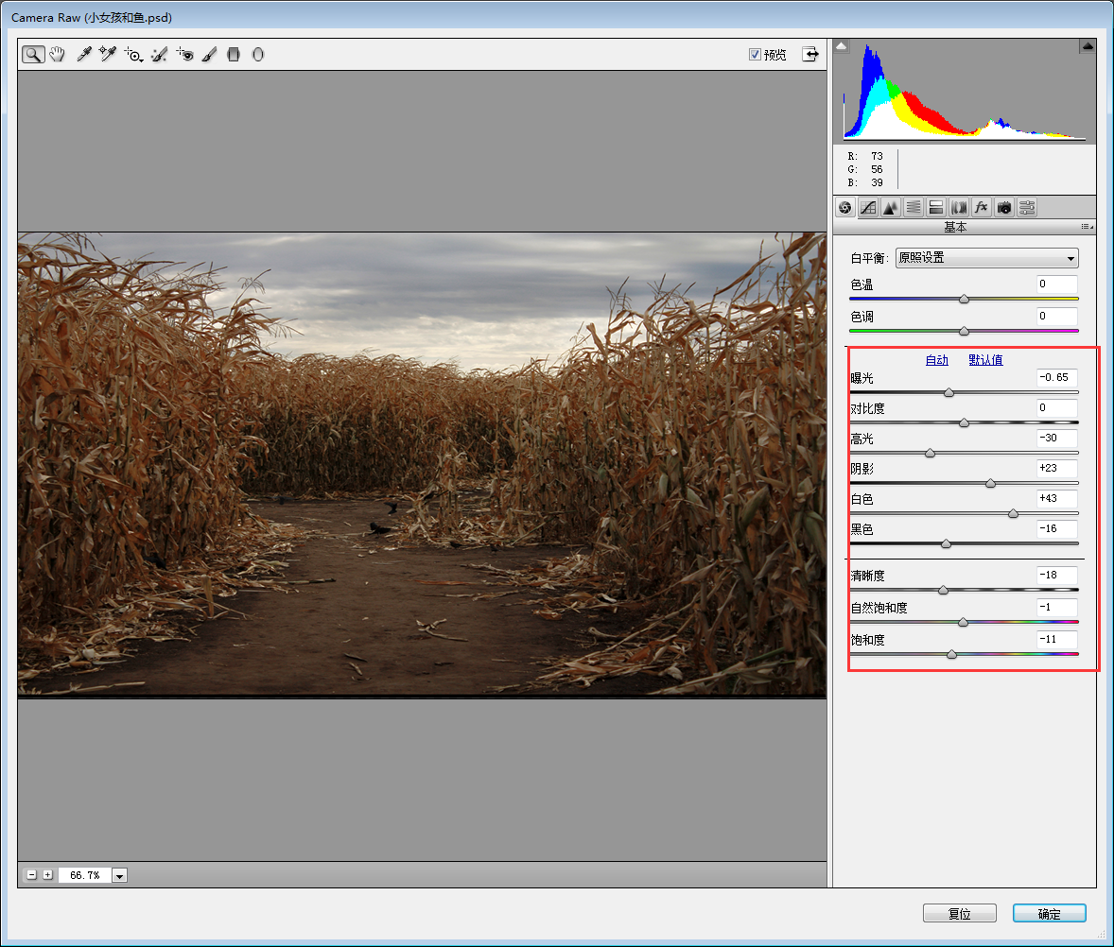Click the 确定 OK button
This screenshot has width=1114, height=947.
[x=1050, y=914]
